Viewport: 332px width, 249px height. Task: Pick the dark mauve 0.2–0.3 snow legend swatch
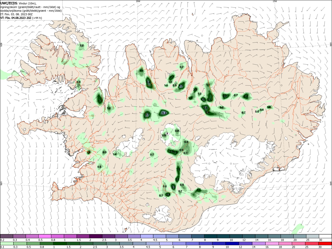(7, 236)
